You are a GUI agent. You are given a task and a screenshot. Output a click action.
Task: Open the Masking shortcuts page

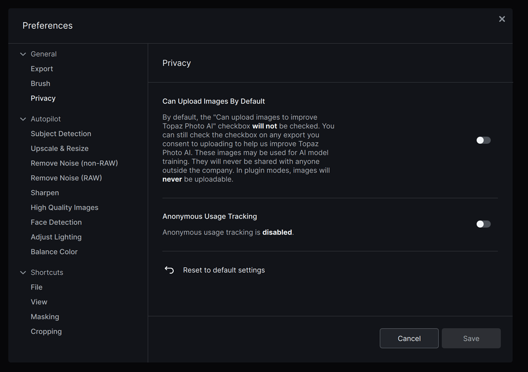pos(45,316)
